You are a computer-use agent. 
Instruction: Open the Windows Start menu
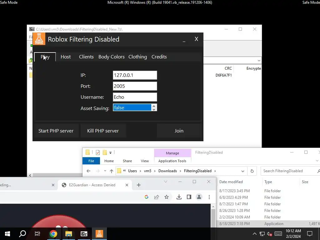[7, 234]
